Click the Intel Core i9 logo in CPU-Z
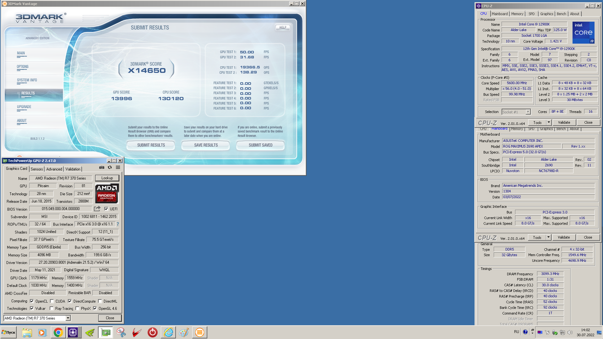Viewport: 603px width, 339px height. click(583, 33)
